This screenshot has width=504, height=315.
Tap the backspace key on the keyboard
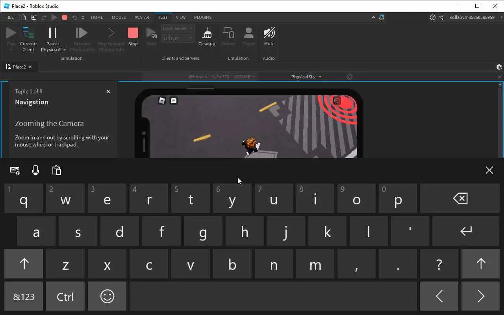click(x=460, y=198)
